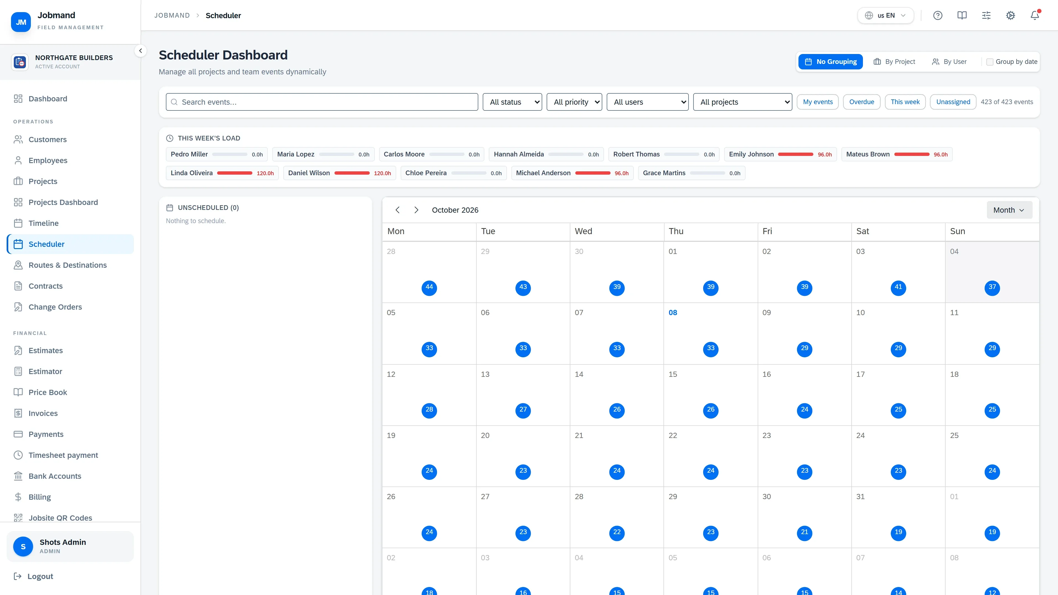Viewport: 1058px width, 595px height.
Task: Open the All status dropdown
Action: [512, 102]
